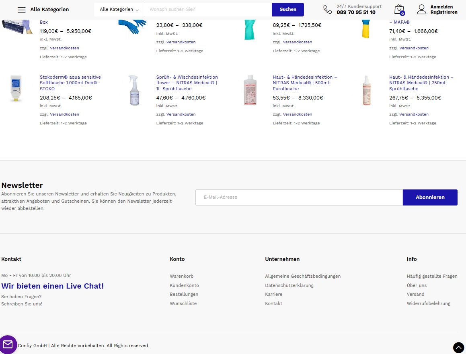Open the 250ml Sprühflasche product image
466x354 pixels.
coord(367,90)
